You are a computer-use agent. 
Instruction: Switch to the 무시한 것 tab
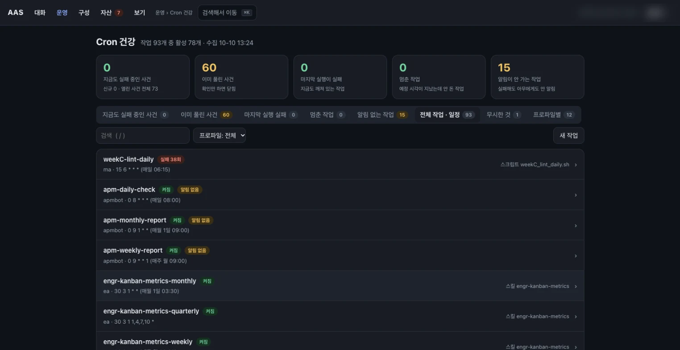click(504, 115)
